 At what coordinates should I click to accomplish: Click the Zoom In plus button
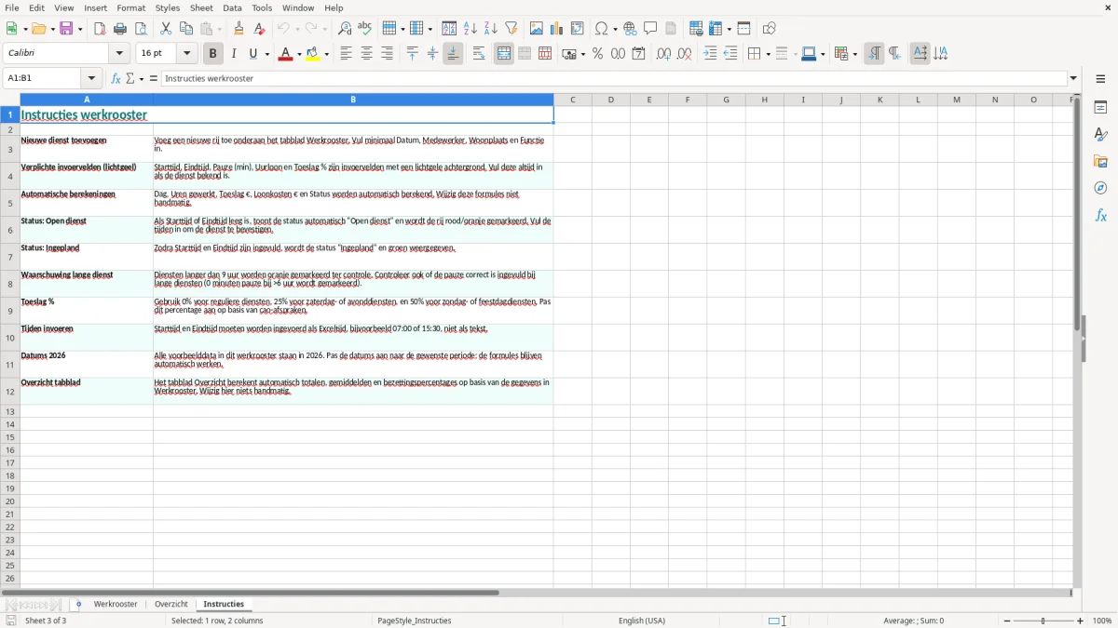(x=1081, y=621)
